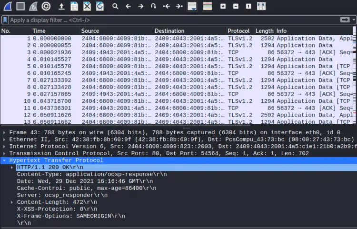Open display filter bookmarks
The height and width of the screenshot is (229, 357).
coord(5,20)
